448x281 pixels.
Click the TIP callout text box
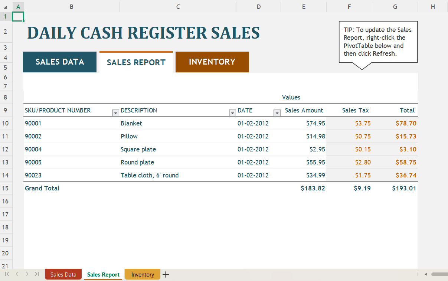click(x=378, y=42)
